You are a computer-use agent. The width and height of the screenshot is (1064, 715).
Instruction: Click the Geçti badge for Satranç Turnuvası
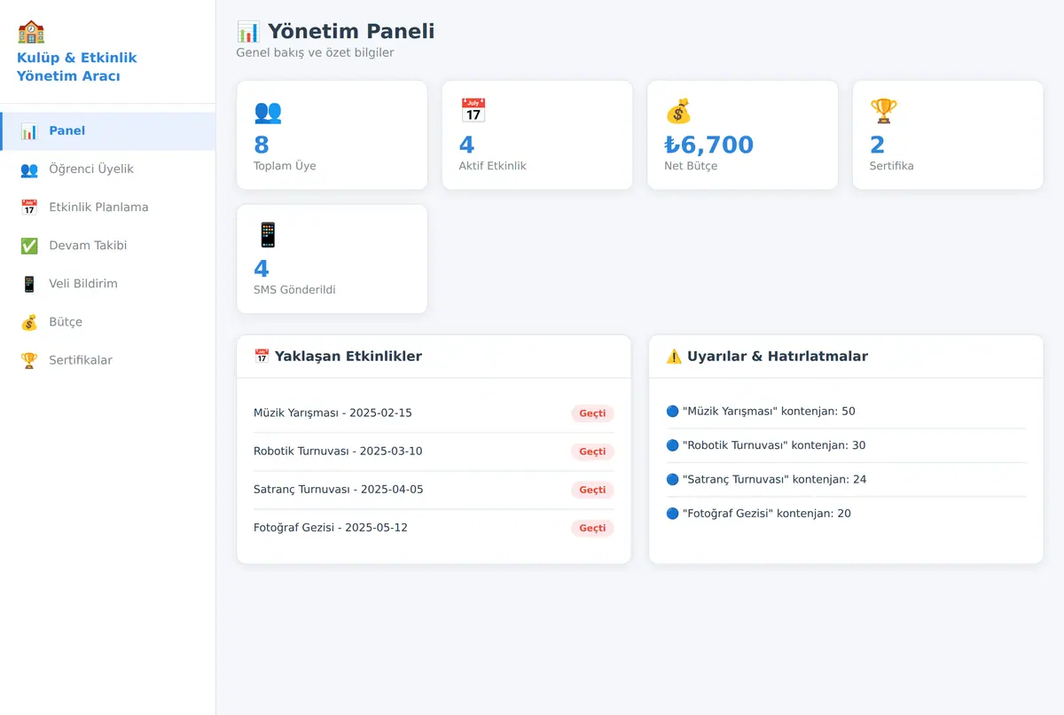(592, 490)
